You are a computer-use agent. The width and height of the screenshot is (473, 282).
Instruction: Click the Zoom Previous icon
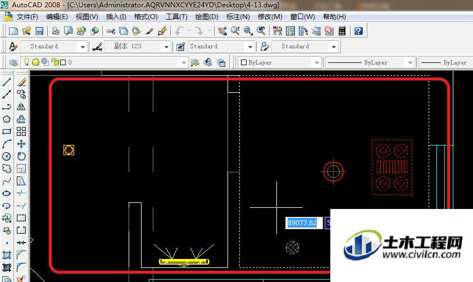[x=261, y=31]
